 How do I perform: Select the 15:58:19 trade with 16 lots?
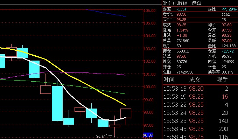[x=200, y=97]
